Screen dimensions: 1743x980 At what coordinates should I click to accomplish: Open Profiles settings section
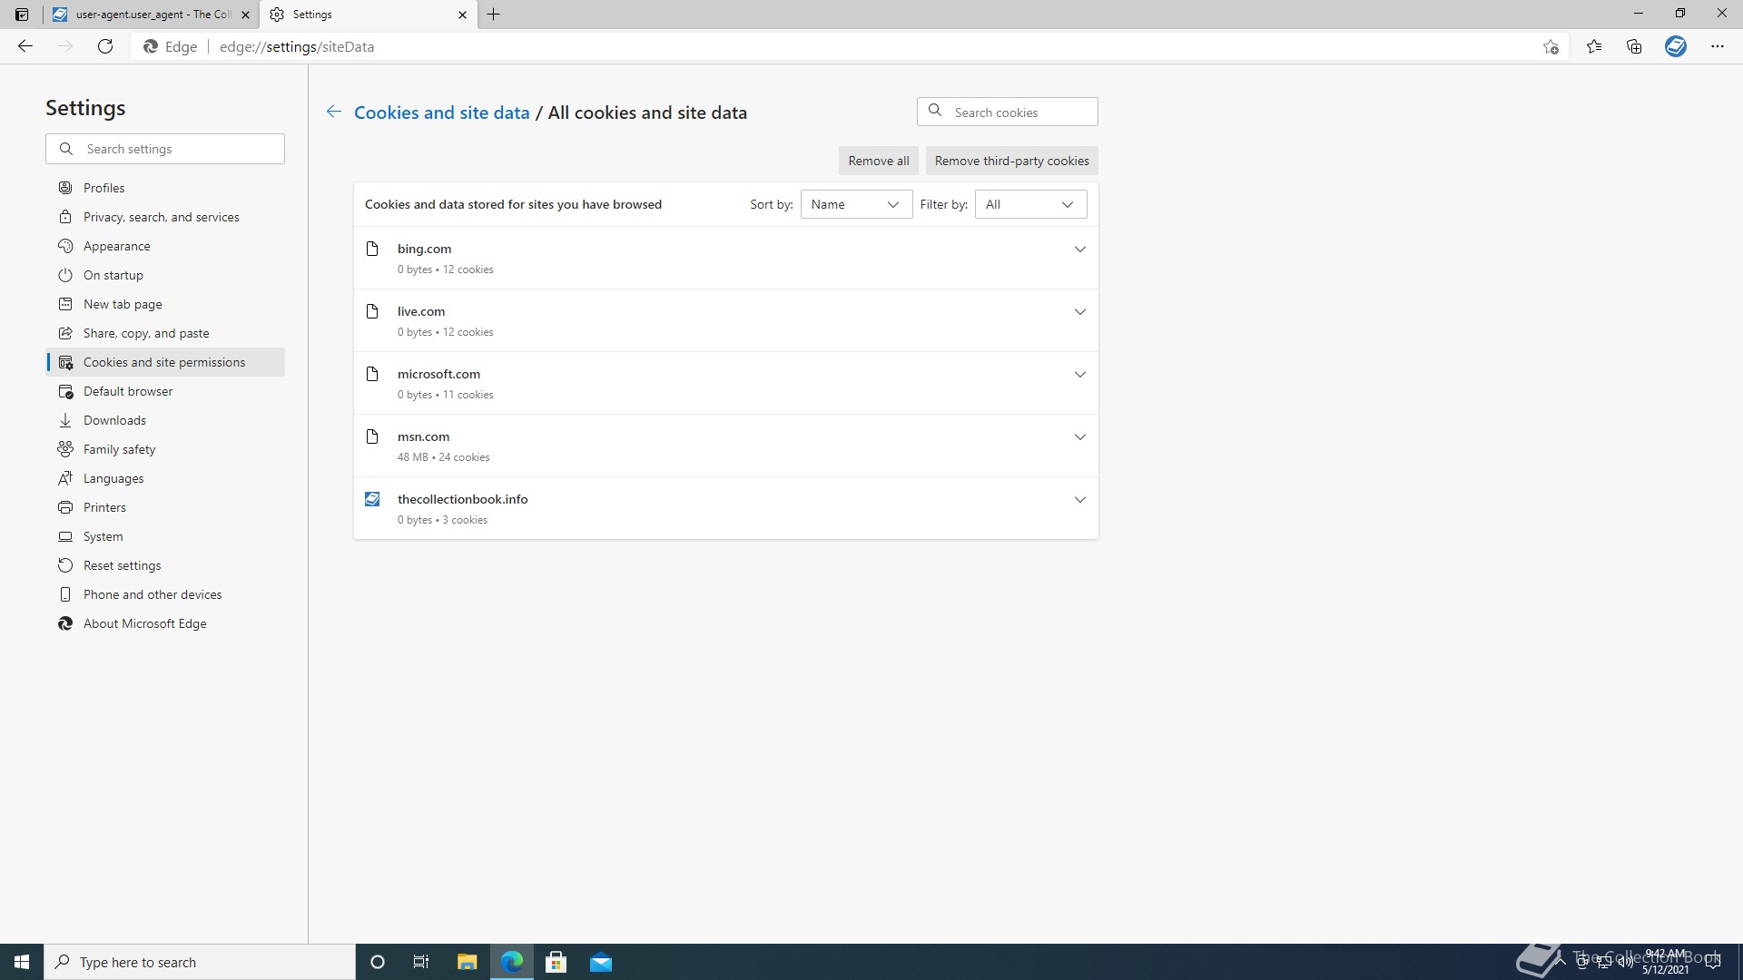[x=165, y=188]
